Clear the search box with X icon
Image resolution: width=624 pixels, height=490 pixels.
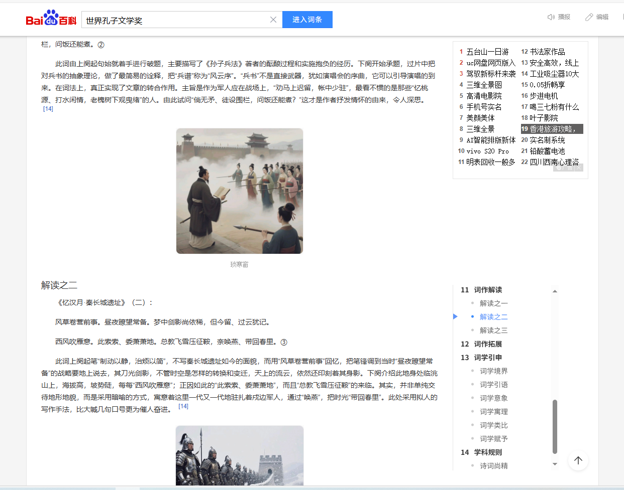273,20
